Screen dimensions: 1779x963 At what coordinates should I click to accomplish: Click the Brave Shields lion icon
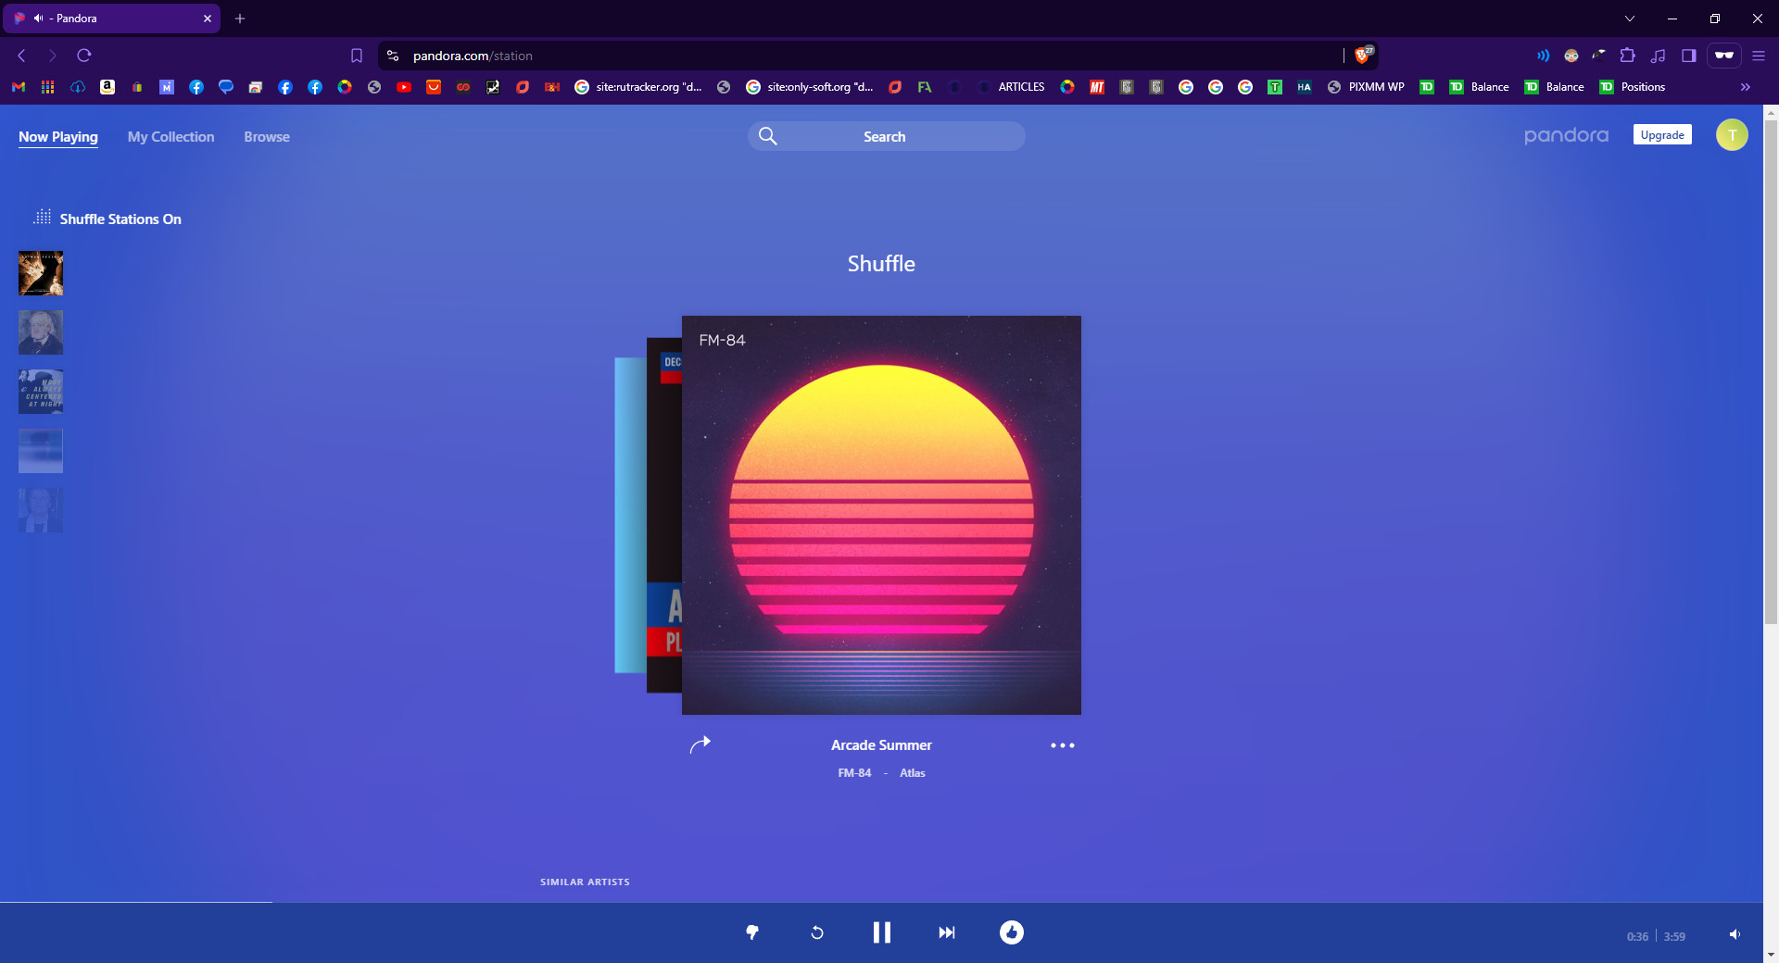pyautogui.click(x=1362, y=56)
